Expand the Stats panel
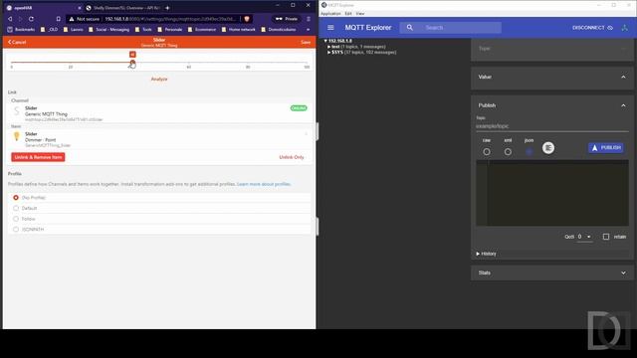 coord(623,272)
